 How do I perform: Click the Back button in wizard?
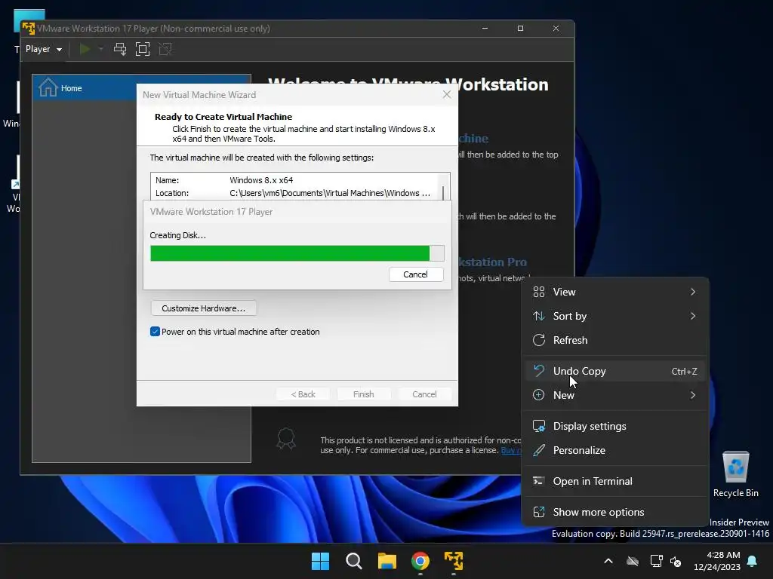tap(303, 394)
